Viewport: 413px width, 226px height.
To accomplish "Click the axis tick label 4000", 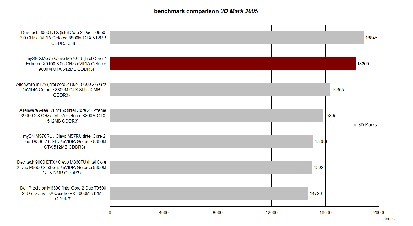I will coord(164,212).
